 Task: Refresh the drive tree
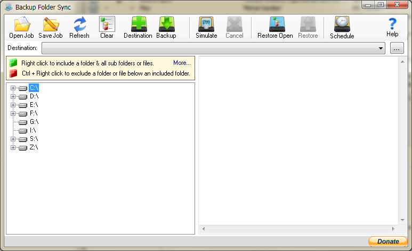(x=79, y=27)
